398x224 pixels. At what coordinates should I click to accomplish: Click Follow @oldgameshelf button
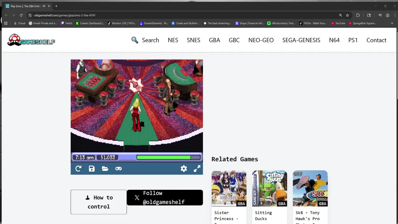pos(165,198)
